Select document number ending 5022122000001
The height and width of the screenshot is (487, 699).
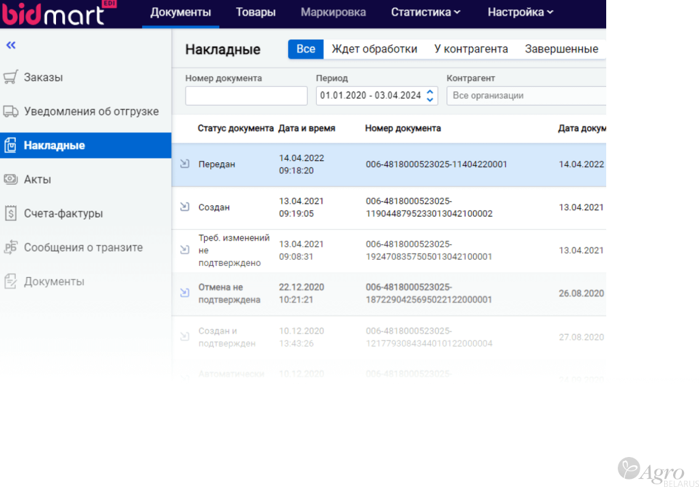coord(429,293)
